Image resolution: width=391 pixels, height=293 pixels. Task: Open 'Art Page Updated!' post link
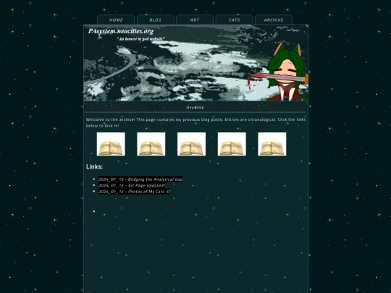132,185
